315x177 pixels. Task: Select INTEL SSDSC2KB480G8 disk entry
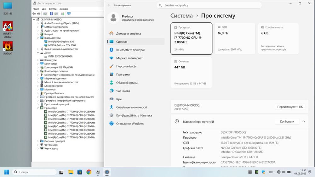tap(60, 56)
